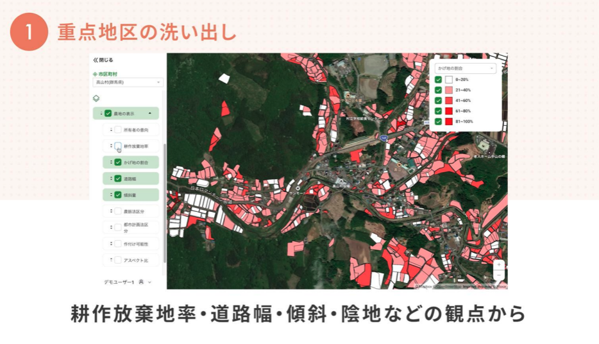The image size is (599, 344).
Task: Click the drag handle icon beside 道路幅
Action: tap(110, 178)
